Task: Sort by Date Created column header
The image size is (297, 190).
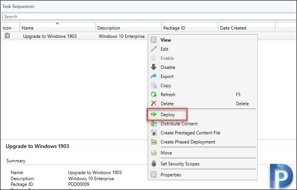Action: pyautogui.click(x=246, y=28)
